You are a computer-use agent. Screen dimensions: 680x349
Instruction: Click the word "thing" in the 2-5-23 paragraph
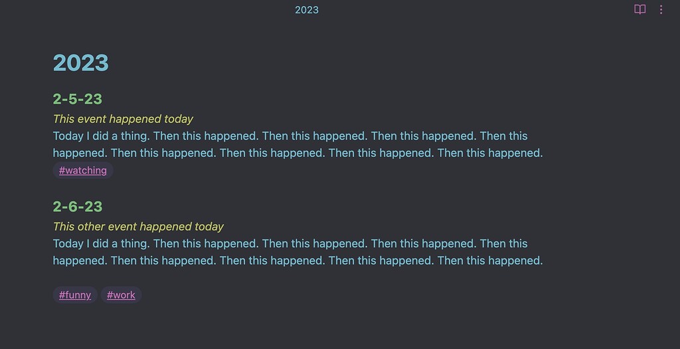(x=131, y=136)
